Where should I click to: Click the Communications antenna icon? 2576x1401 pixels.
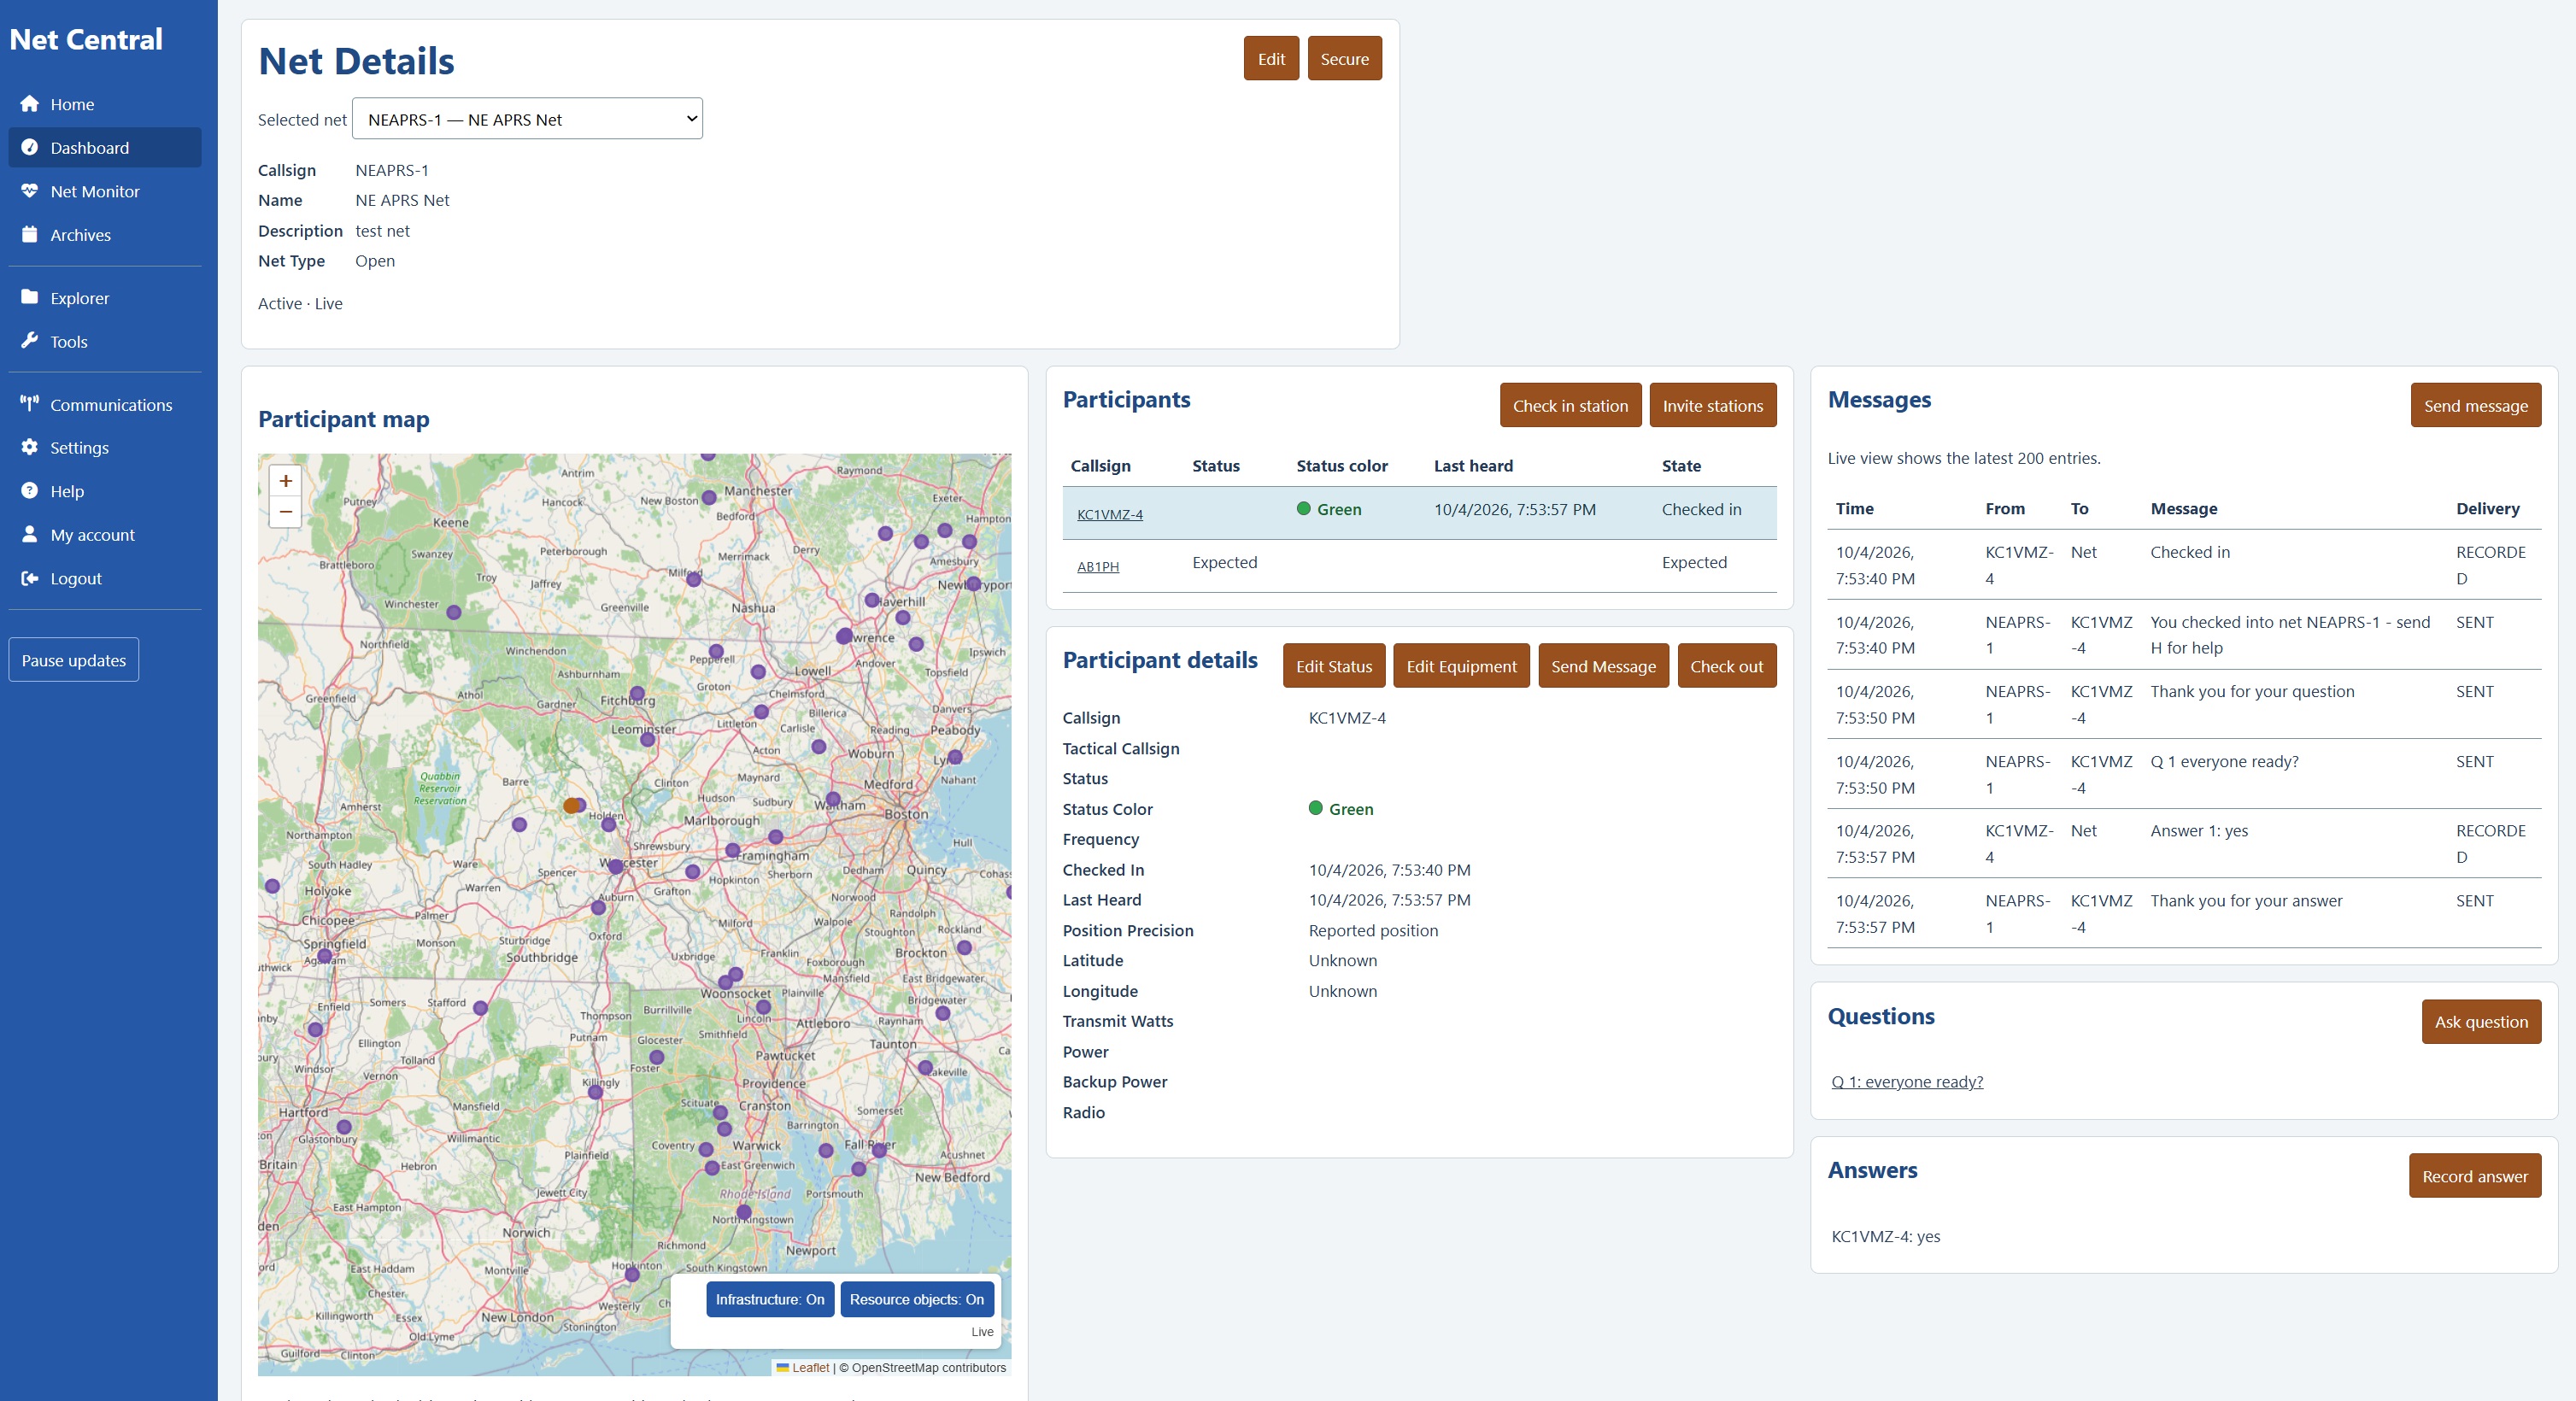(x=29, y=404)
